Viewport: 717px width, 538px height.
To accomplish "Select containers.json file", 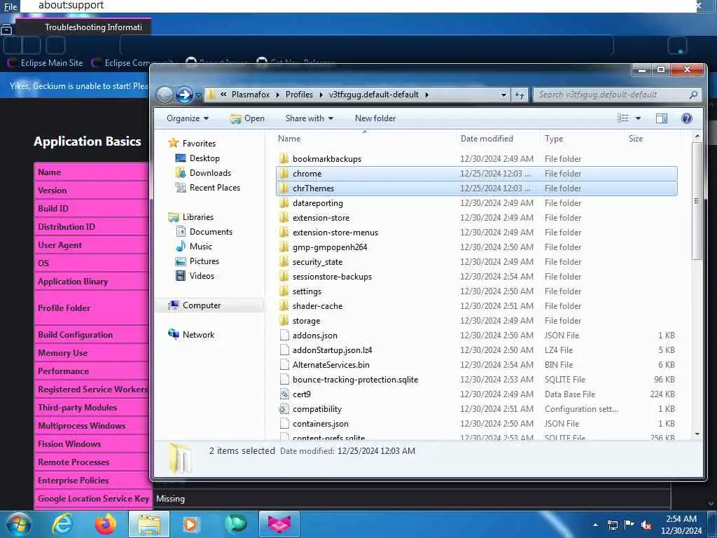I will tap(321, 424).
